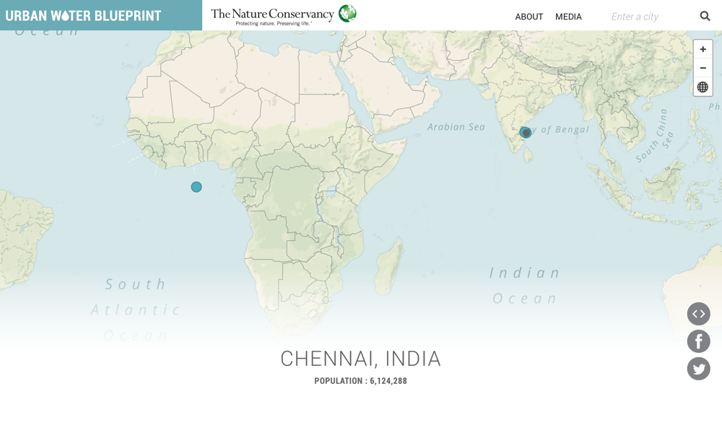
Task: Zoom in on the map
Action: pyautogui.click(x=703, y=49)
